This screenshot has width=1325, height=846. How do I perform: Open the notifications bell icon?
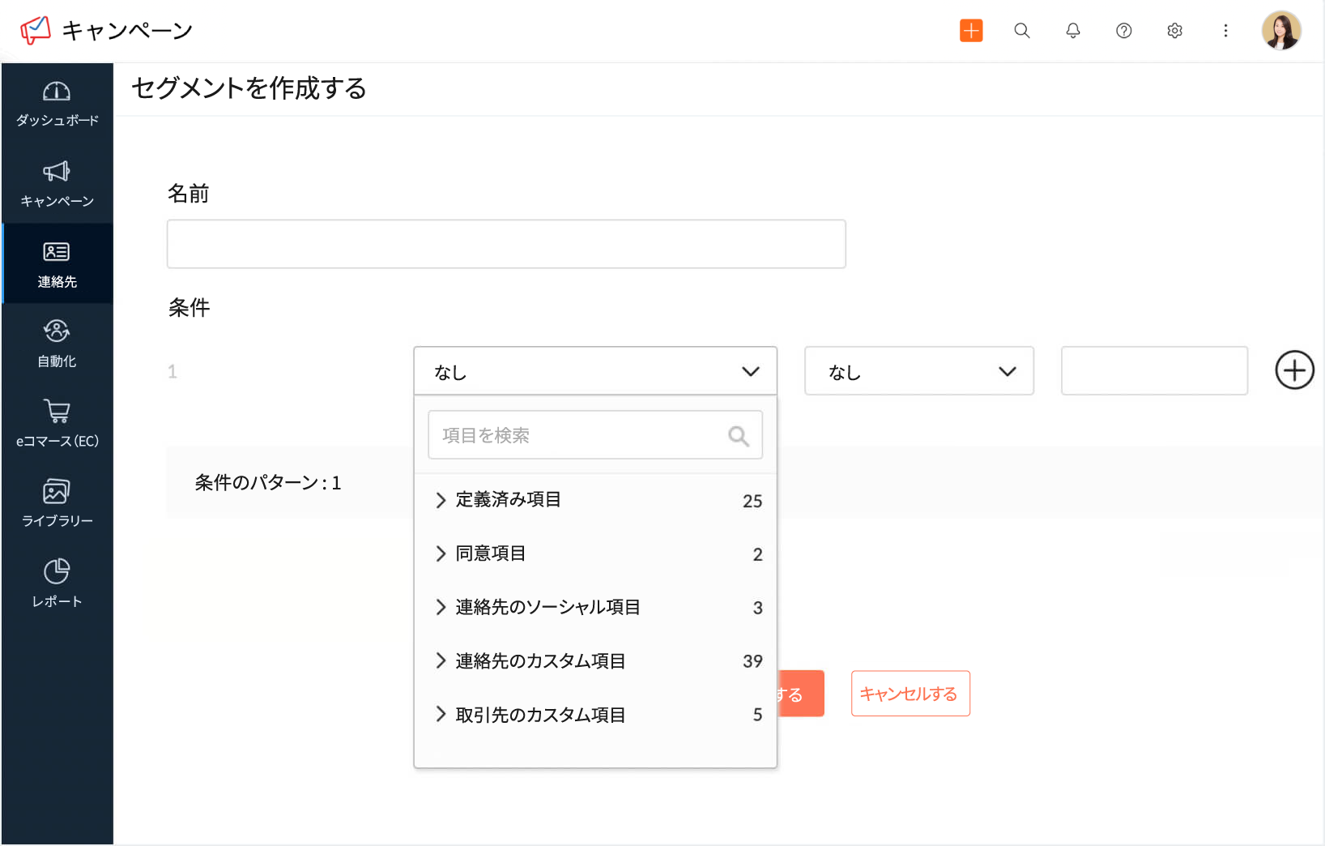(x=1072, y=30)
